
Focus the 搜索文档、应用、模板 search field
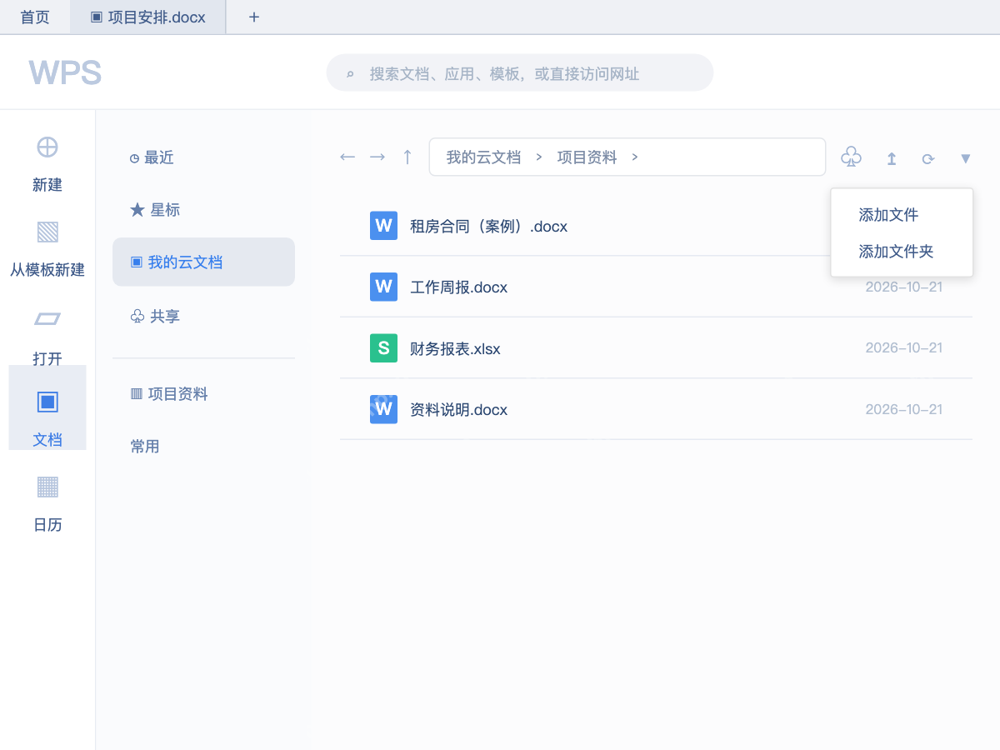(520, 72)
